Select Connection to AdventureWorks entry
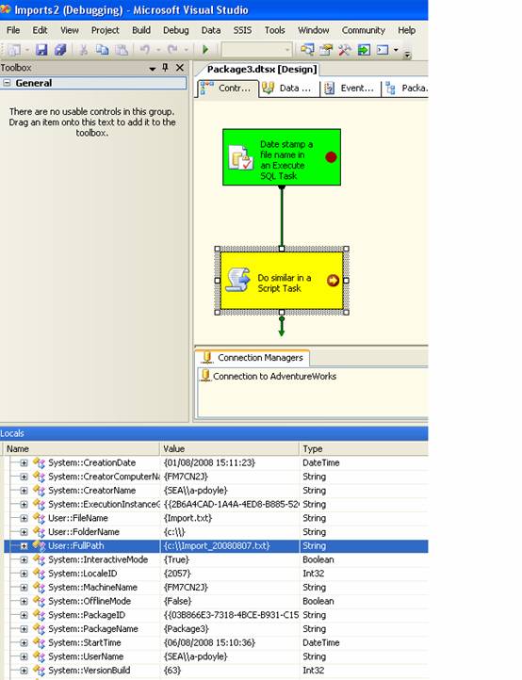Screen dimensions: 522x680 tap(269, 376)
